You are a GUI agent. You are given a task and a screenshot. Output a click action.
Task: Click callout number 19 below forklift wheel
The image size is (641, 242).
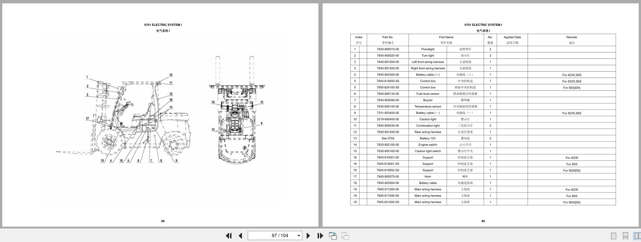(x=102, y=161)
